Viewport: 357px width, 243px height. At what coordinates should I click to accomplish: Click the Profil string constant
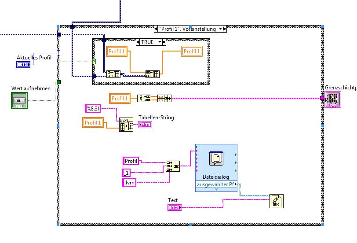pyautogui.click(x=131, y=161)
